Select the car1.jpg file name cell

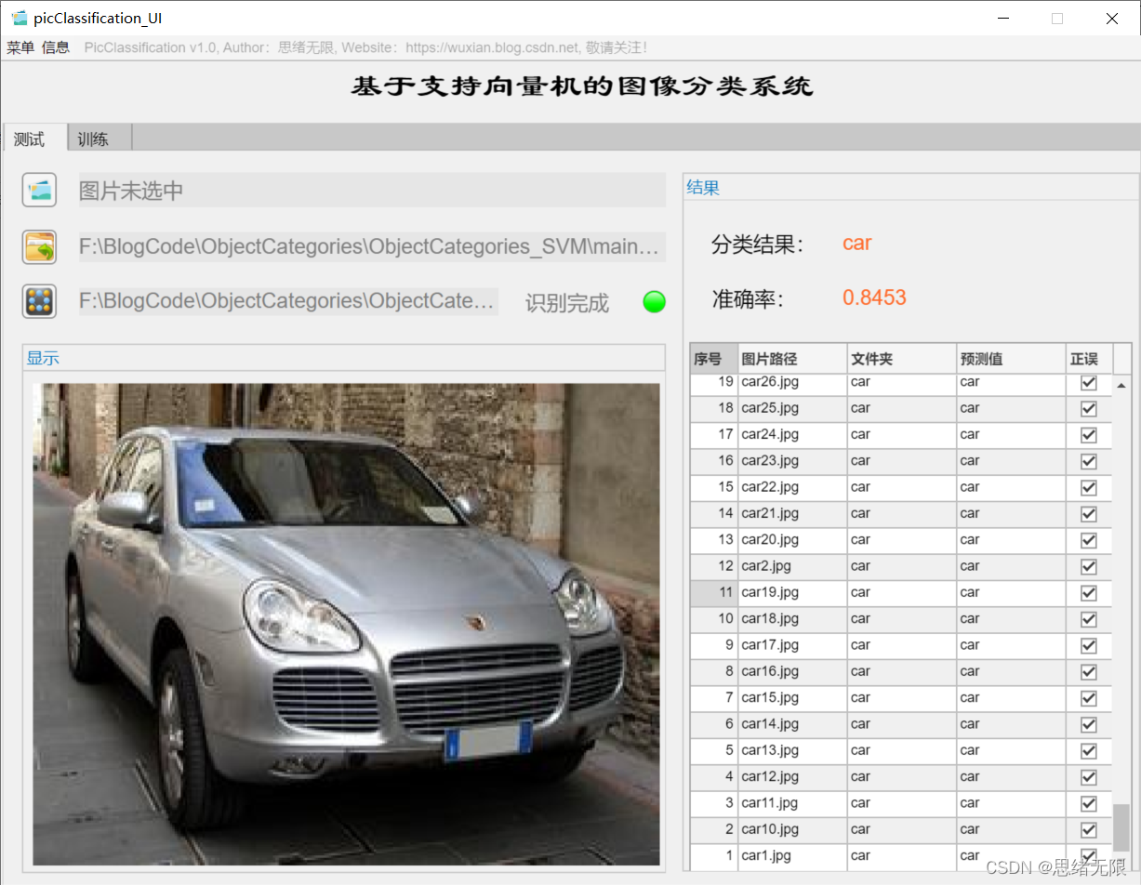coord(793,856)
